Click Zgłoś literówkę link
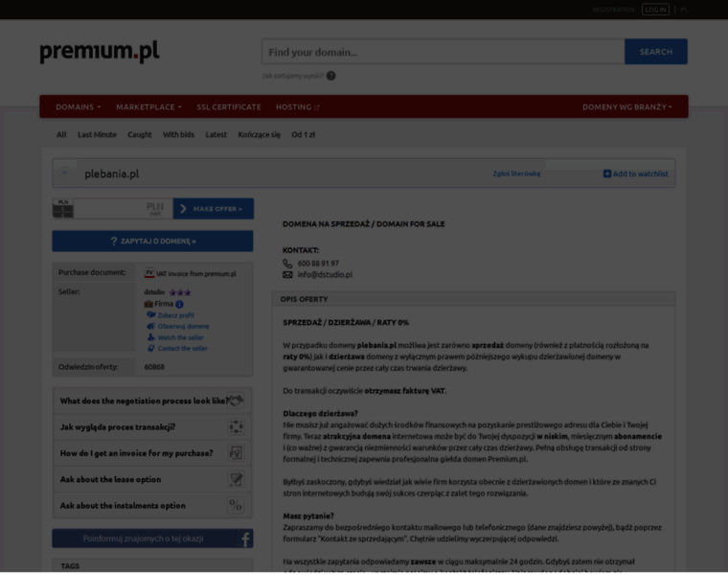Viewport: 728px width, 575px height. [x=516, y=173]
